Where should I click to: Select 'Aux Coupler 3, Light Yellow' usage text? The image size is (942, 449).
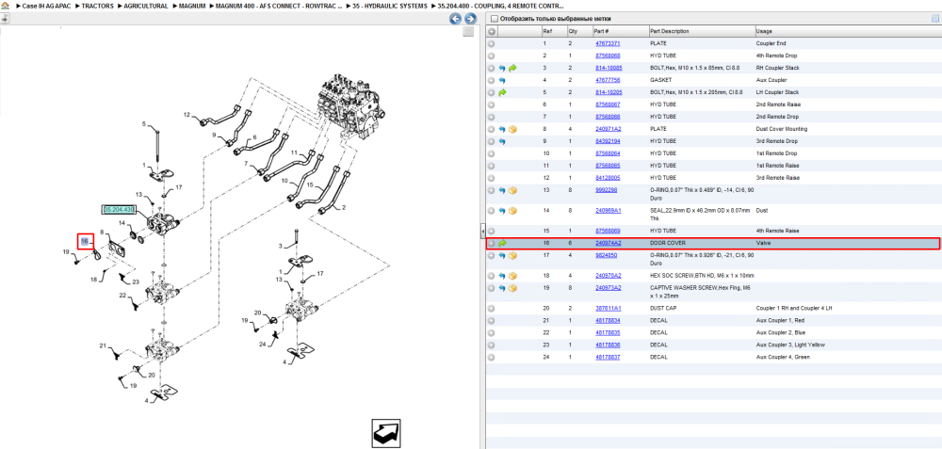790,345
